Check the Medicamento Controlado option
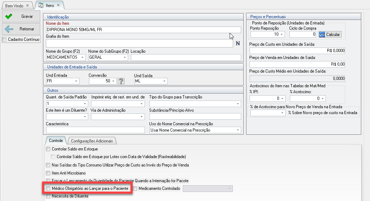This screenshot has width=370, height=201. coord(135,188)
